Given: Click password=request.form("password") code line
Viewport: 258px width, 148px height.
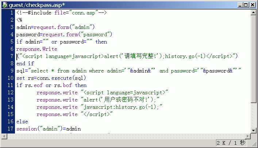Looking at the screenshot, I should 64,34.
